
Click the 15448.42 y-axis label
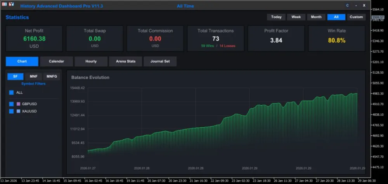point(78,88)
